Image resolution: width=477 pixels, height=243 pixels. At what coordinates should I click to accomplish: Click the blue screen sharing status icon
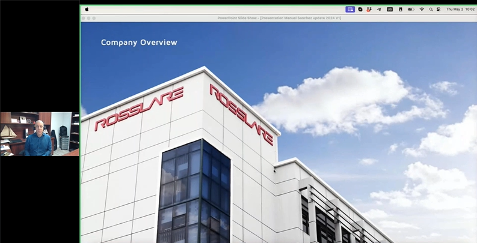(x=350, y=10)
